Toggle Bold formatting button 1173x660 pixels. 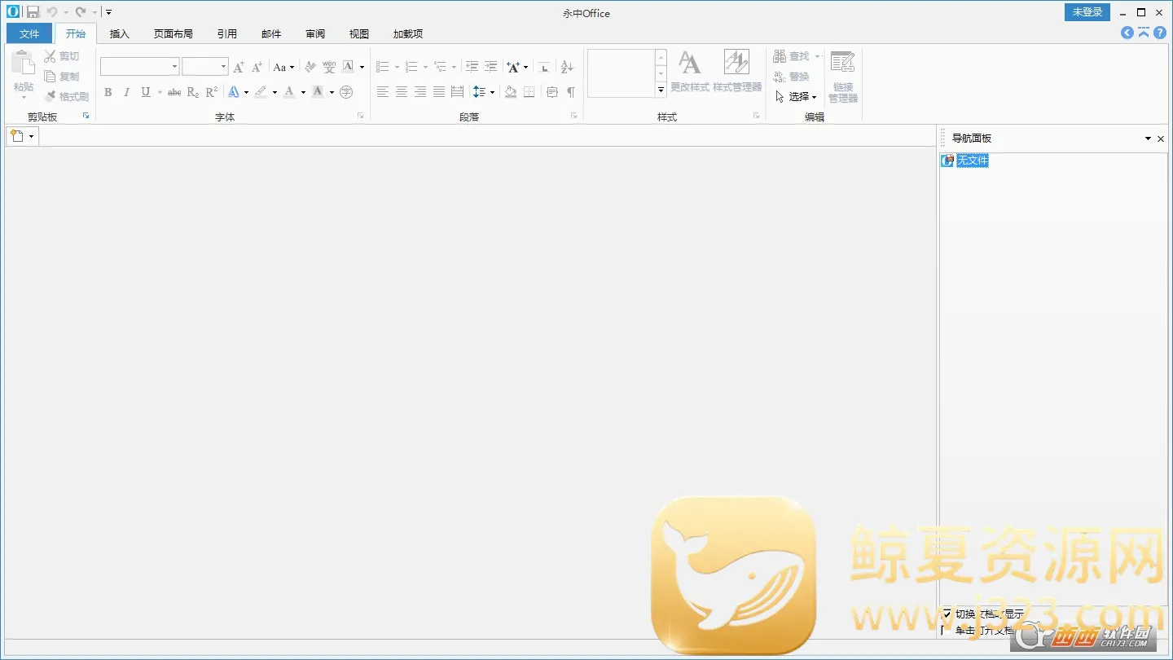tap(108, 92)
